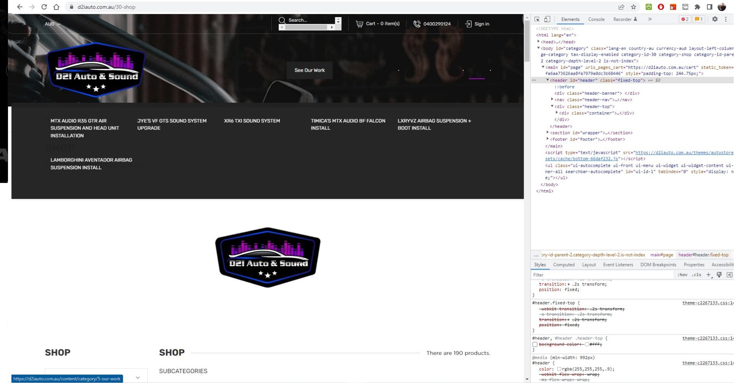Toggle the :hov element state panel
Screen dimensions: 734x383
click(x=682, y=275)
